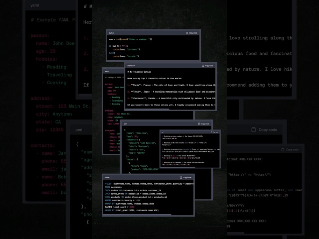Click the horizontal scrollbar of the SQL block
This screenshot has width=319, height=239.
pos(138,214)
